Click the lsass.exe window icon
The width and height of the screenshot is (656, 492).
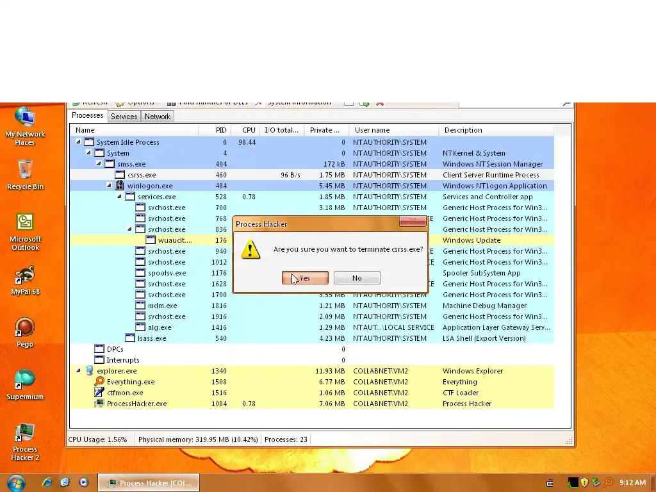click(130, 338)
